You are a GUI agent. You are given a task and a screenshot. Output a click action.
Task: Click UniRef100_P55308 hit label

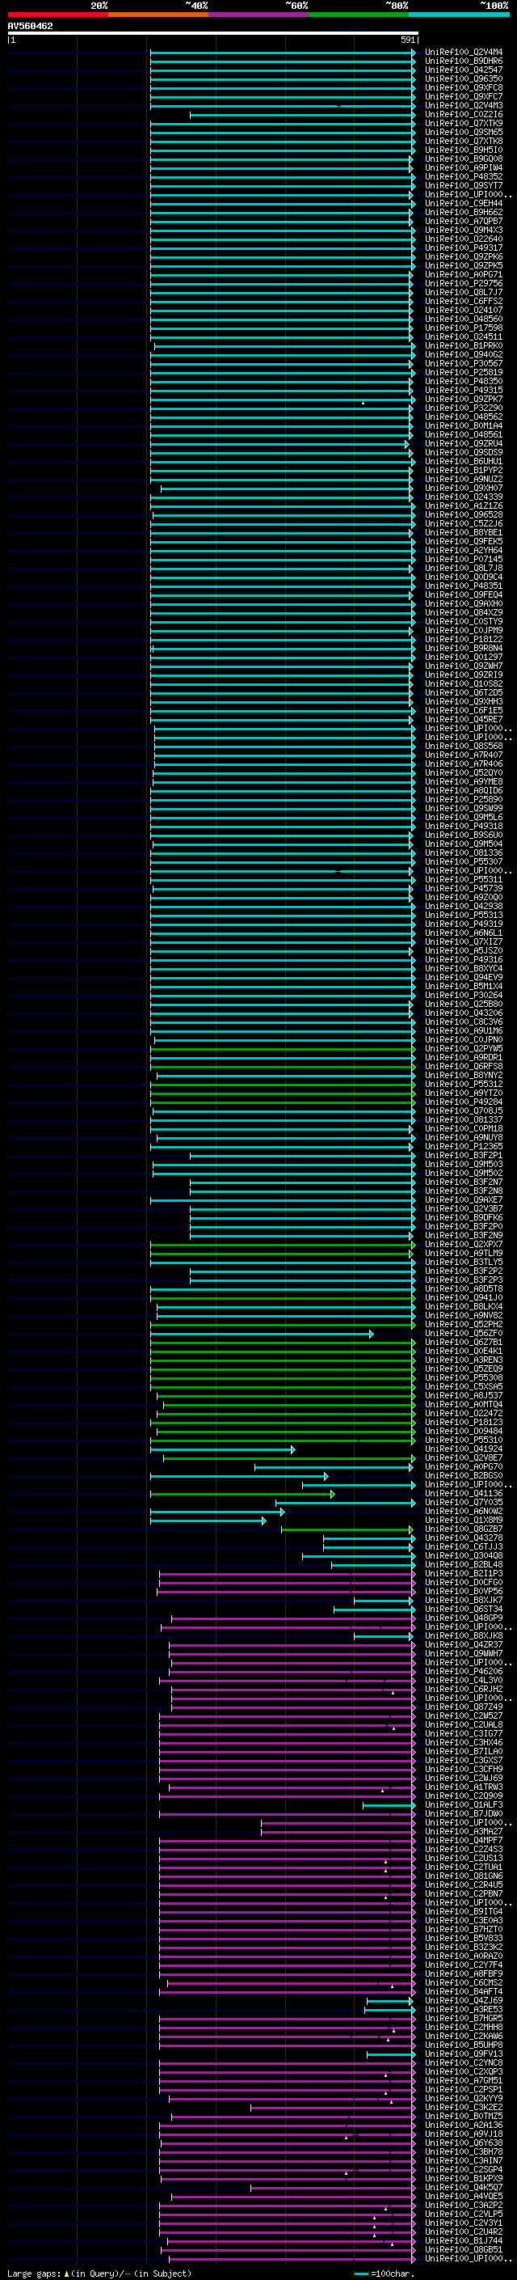[x=464, y=1377]
